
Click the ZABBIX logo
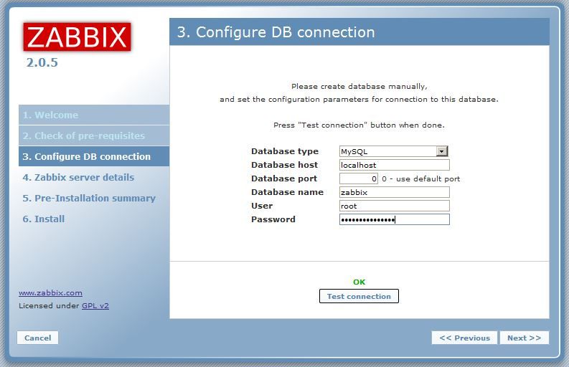(x=77, y=37)
